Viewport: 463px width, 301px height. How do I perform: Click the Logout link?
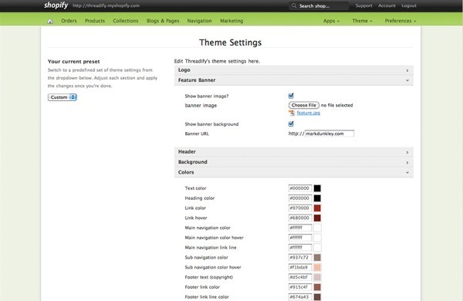[409, 5]
